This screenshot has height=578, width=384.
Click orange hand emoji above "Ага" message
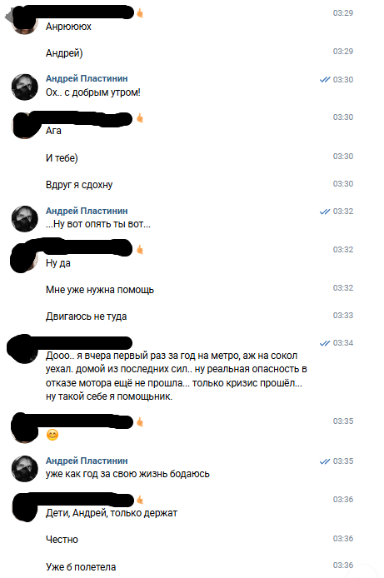click(x=140, y=118)
